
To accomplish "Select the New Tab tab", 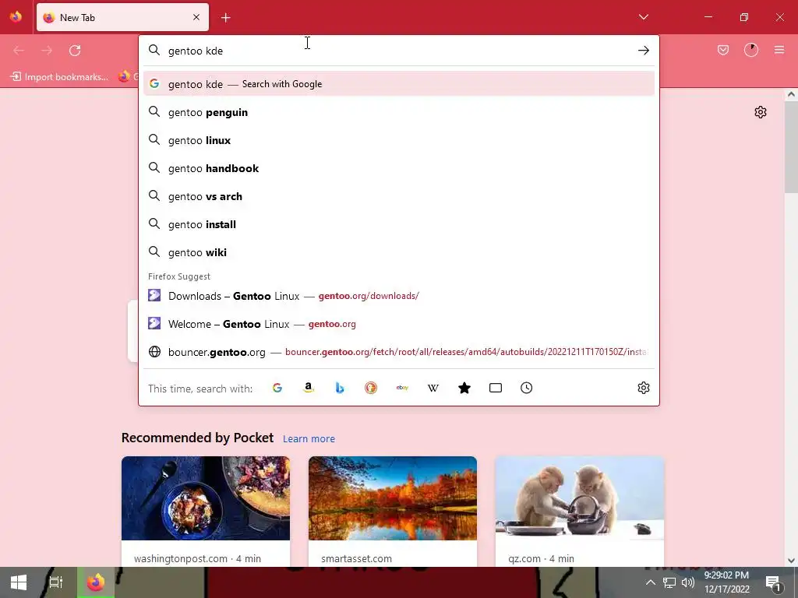I will click(x=122, y=17).
